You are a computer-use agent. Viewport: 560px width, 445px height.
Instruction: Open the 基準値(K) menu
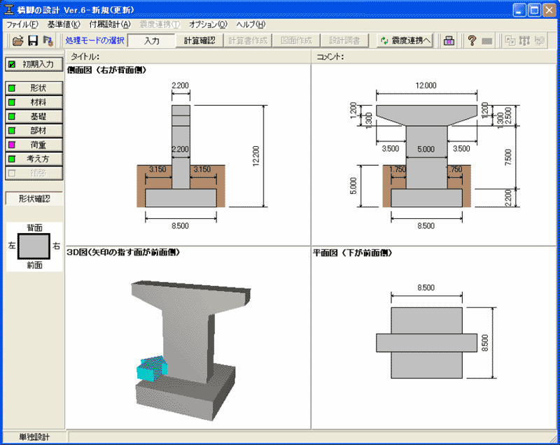(x=64, y=24)
